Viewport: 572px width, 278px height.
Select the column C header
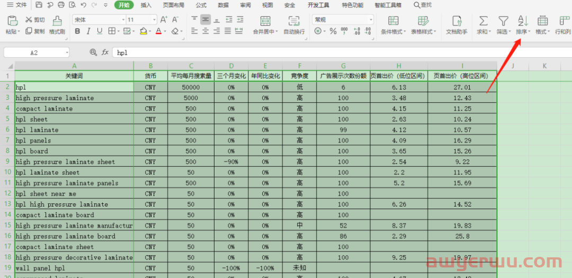pyautogui.click(x=191, y=66)
